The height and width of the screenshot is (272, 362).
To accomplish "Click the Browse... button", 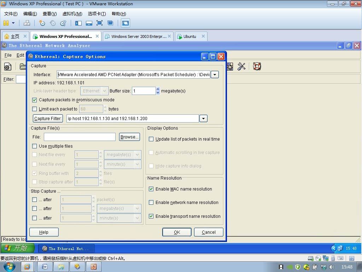I will 129,137.
